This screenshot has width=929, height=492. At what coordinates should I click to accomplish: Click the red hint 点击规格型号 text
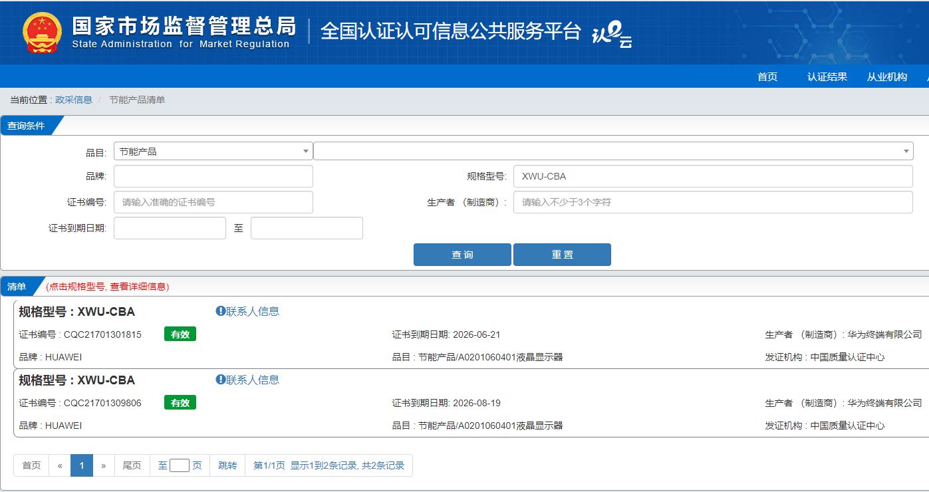(x=107, y=287)
